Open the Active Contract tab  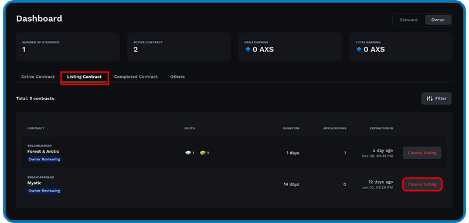click(x=38, y=77)
